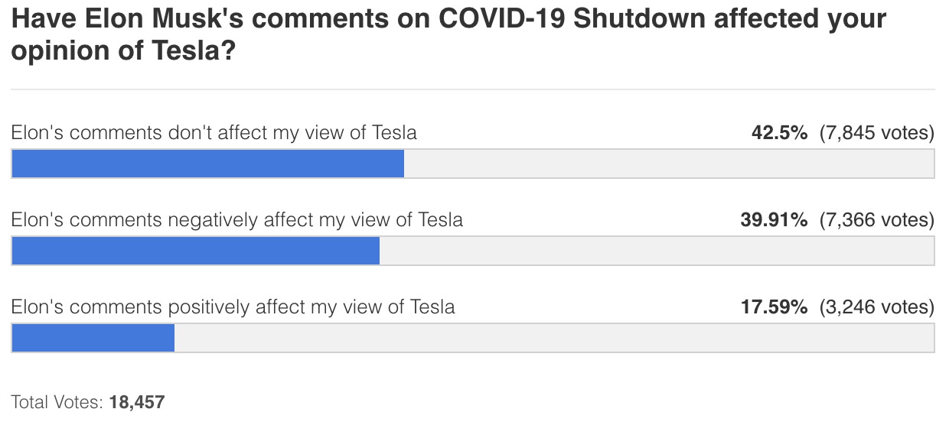Screen dimensions: 949x425
Task: Click the 39.91% result percentage
Action: tap(774, 220)
